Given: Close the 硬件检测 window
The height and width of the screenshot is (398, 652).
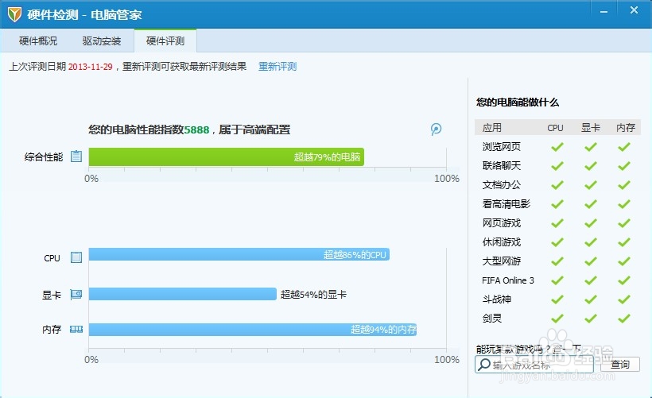Looking at the screenshot, I should tap(634, 10).
